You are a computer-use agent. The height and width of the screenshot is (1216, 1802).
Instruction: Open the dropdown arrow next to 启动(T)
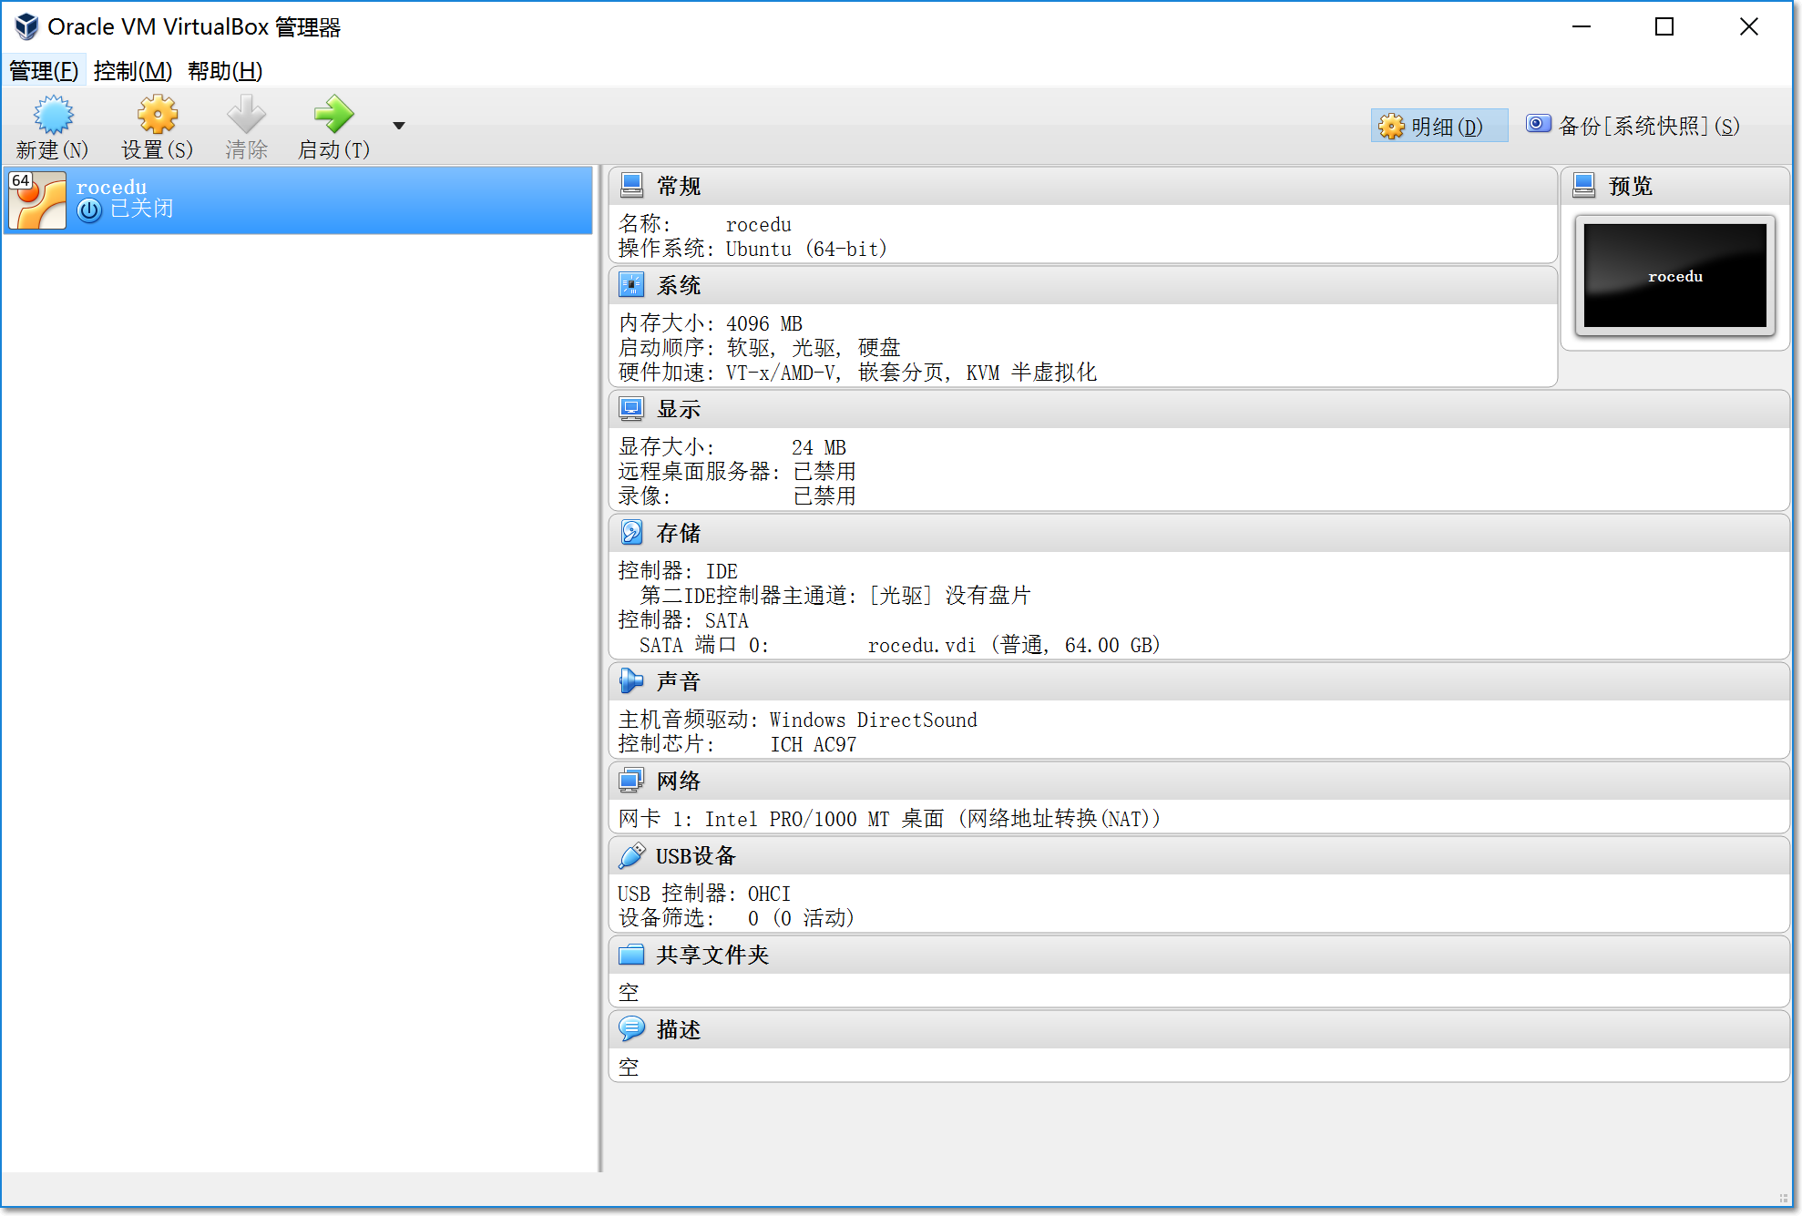click(x=398, y=126)
